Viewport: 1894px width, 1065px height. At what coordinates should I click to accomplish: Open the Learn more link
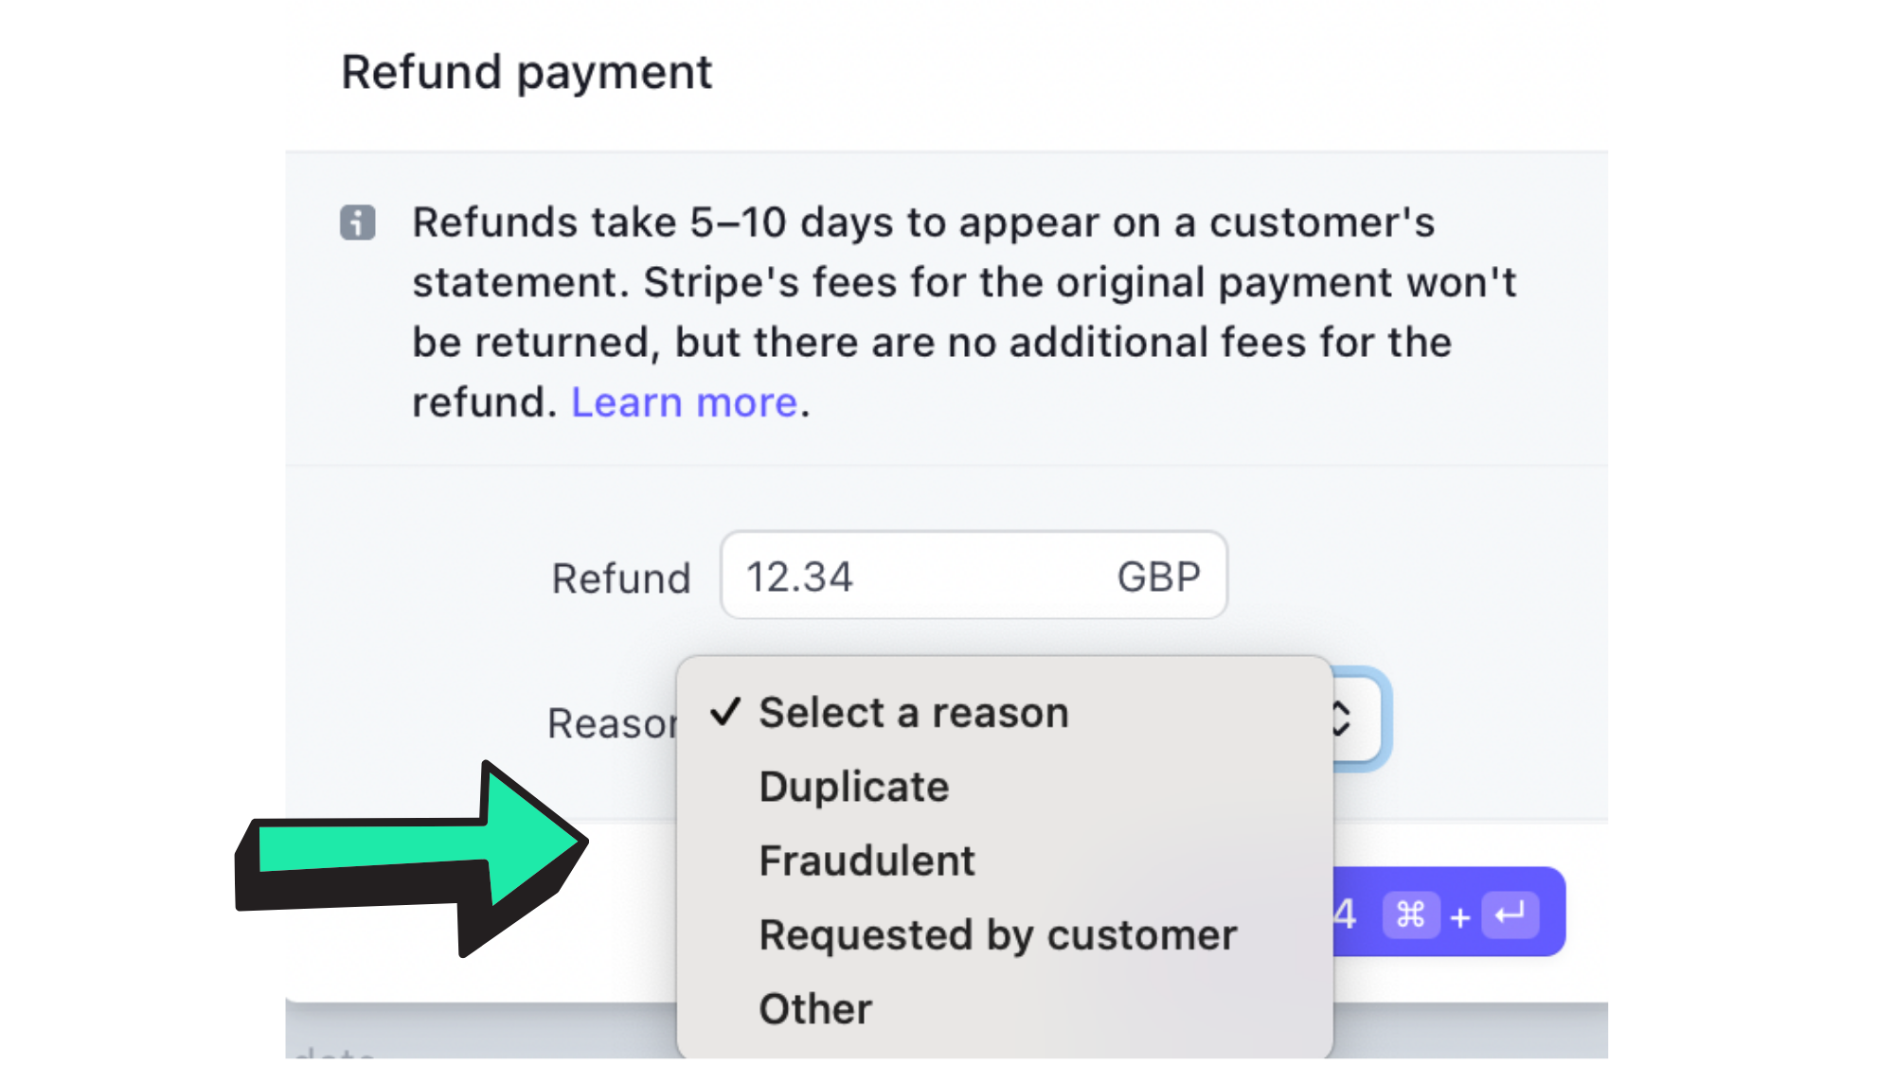coord(684,402)
